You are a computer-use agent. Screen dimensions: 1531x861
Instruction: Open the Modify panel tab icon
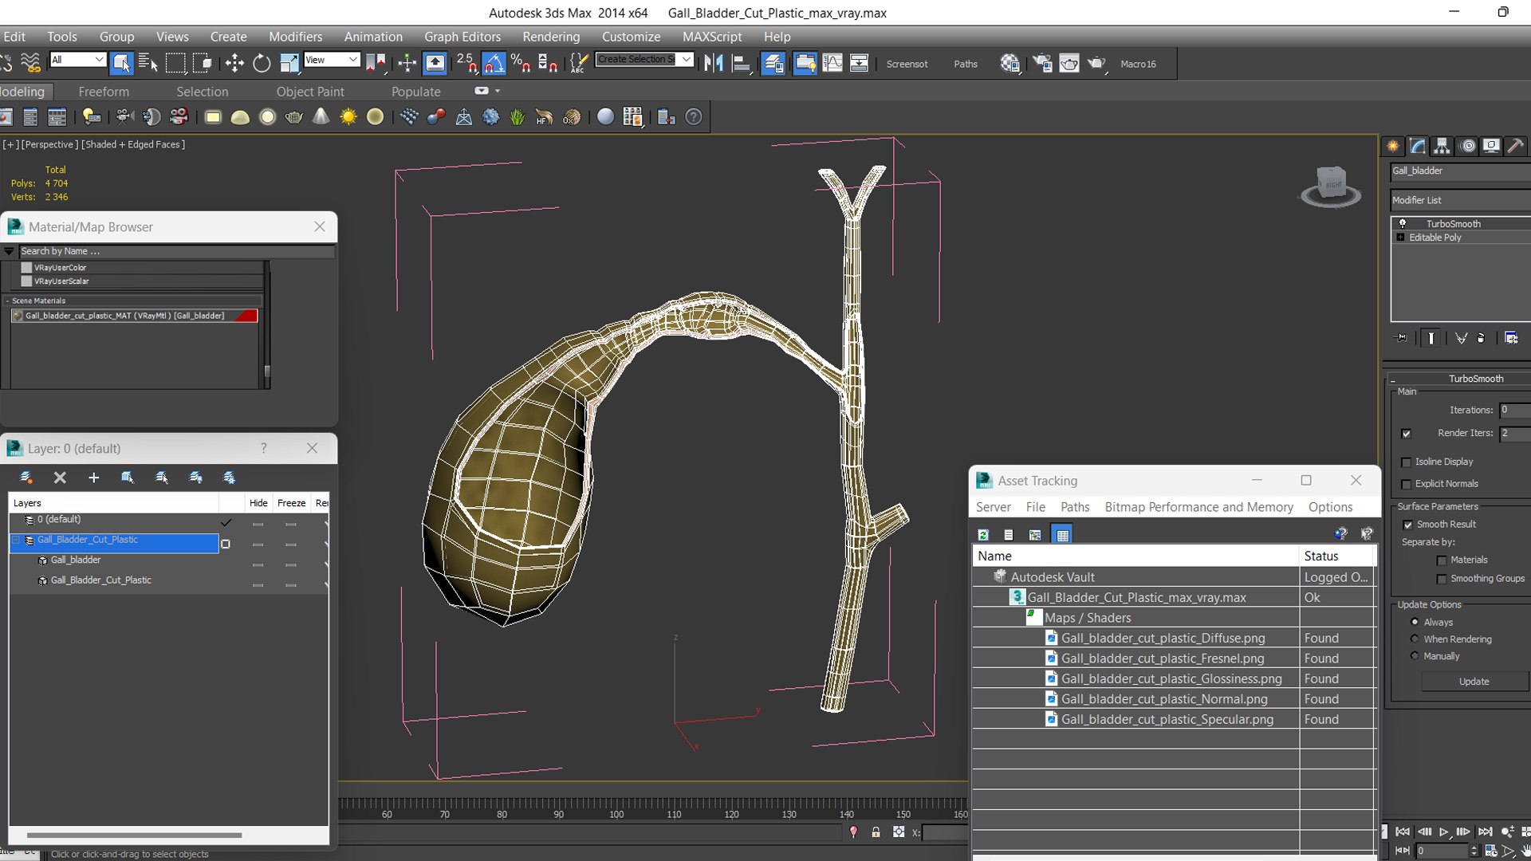point(1418,146)
